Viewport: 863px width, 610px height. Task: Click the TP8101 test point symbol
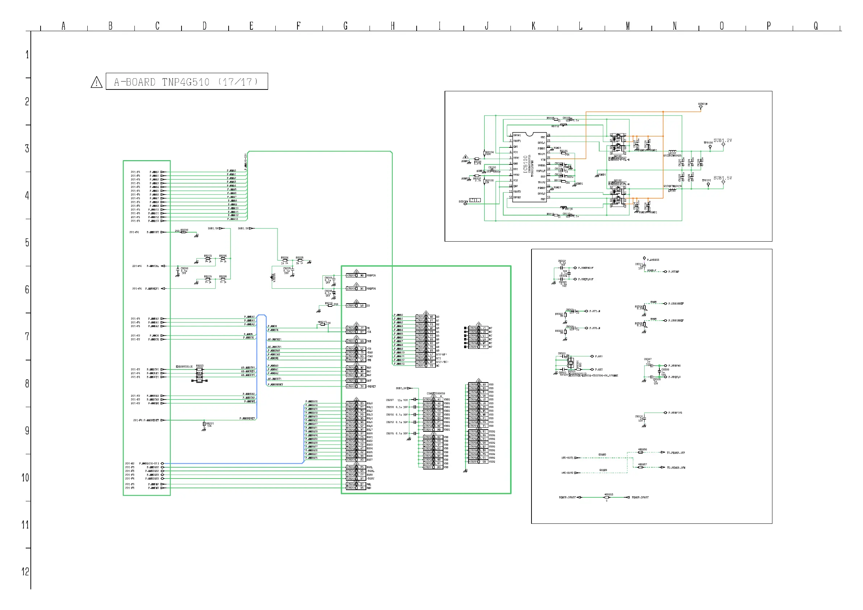pyautogui.click(x=708, y=184)
